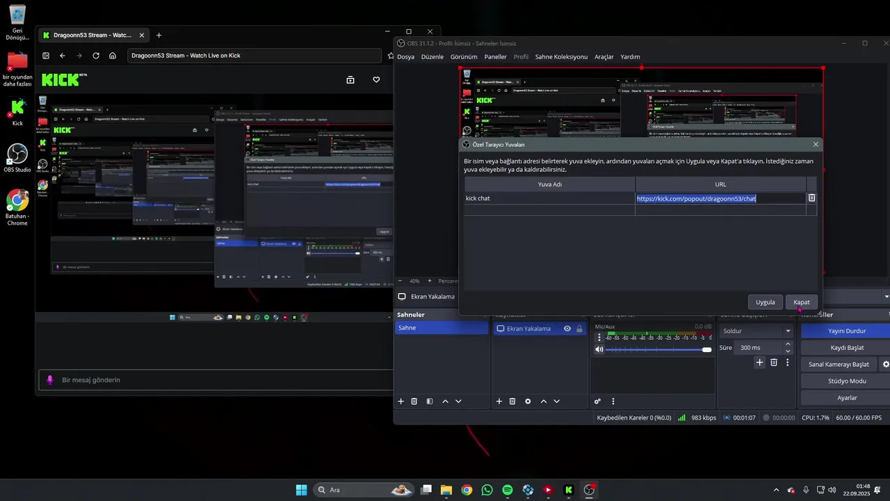Open transition properties three-dot menu
Viewport: 890px width, 501px height.
(x=787, y=363)
